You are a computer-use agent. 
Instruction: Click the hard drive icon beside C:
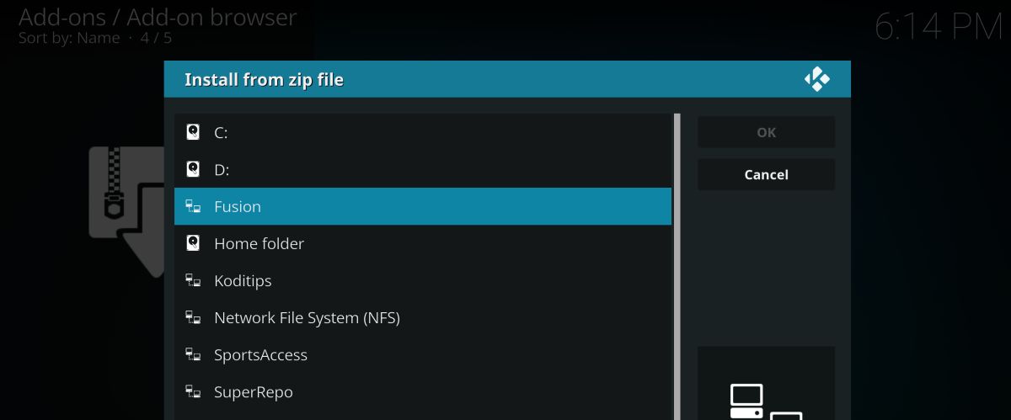pos(193,132)
